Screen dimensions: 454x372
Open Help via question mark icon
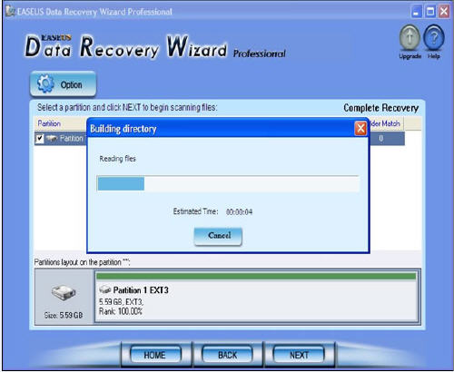point(434,37)
